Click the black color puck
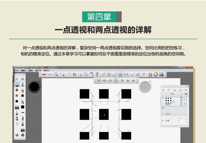Screen dimensions: 206x143 [34, 87]
